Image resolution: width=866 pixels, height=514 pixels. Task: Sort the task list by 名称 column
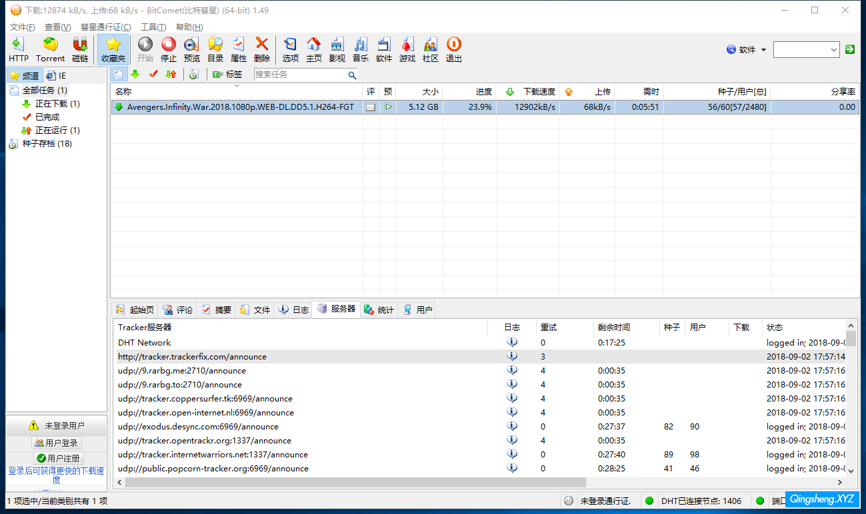click(237, 91)
